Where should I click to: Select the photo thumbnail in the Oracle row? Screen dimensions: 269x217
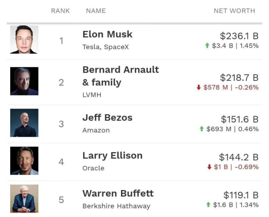point(24,161)
